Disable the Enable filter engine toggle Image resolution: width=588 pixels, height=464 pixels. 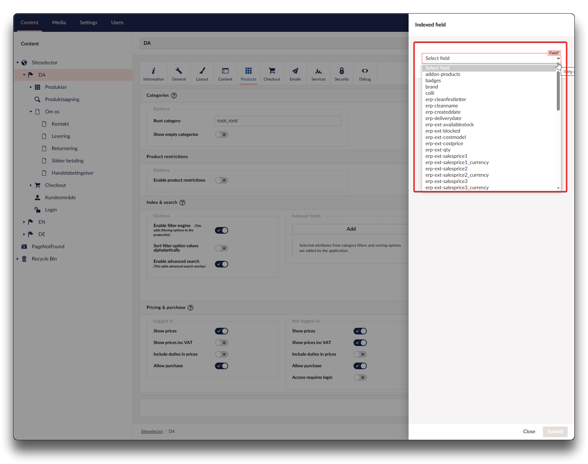[221, 230]
